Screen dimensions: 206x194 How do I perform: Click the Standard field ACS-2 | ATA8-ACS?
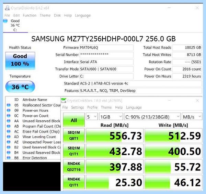coord(141,83)
